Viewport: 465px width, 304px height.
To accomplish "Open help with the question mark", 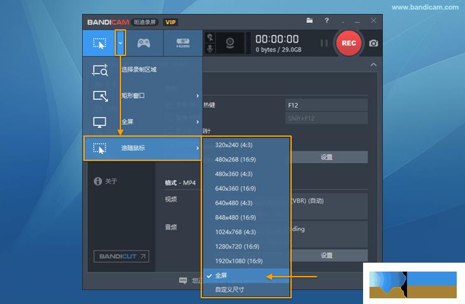I will point(327,20).
